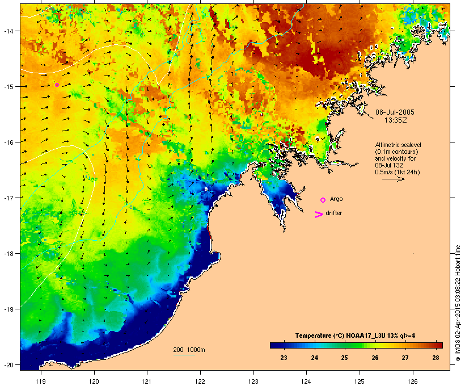Click the cyan 200 1000m isobath legend line
Screen dimensions: 465x386
(184, 355)
